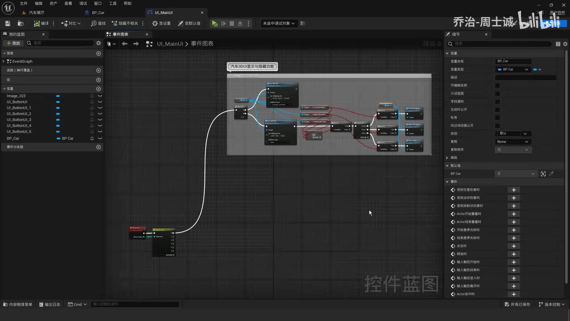Browse to asset in Content Browser icon
This screenshot has width=570, height=321.
coord(20,23)
